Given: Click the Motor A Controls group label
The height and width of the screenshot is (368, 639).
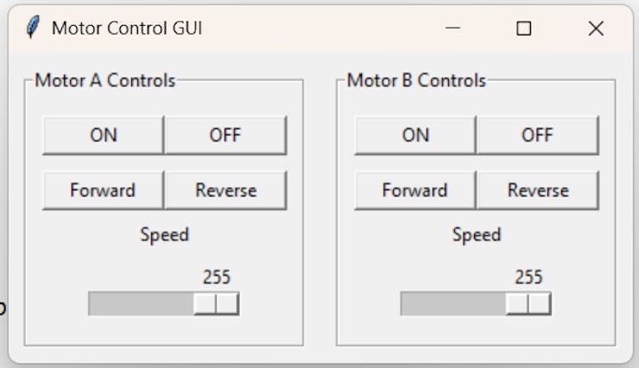Looking at the screenshot, I should click(x=104, y=81).
